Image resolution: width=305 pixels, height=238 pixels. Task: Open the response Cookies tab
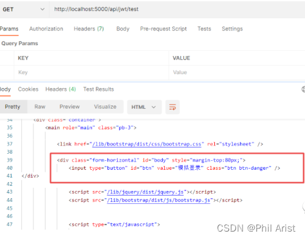click(x=28, y=89)
